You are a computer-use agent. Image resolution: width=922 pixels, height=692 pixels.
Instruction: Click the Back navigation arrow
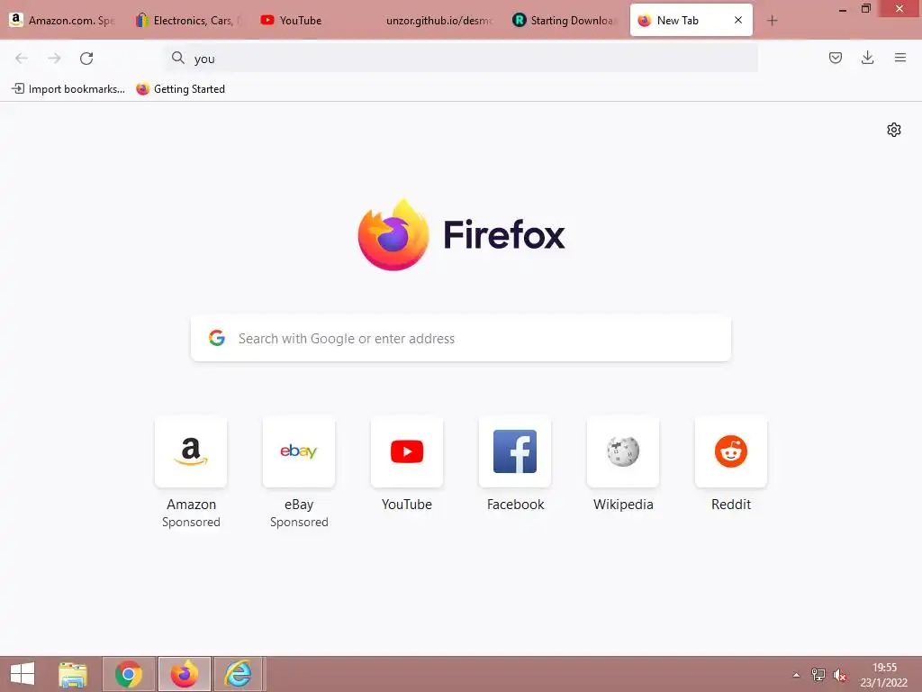tap(22, 58)
